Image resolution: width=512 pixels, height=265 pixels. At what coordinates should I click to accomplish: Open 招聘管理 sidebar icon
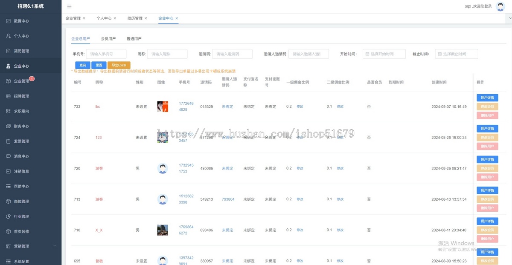tap(9, 96)
